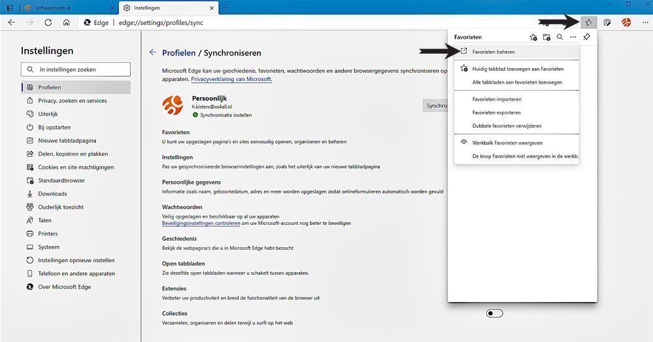653x342 pixels.
Task: Select Dubbele favorieten verwijderen
Action: [516, 126]
